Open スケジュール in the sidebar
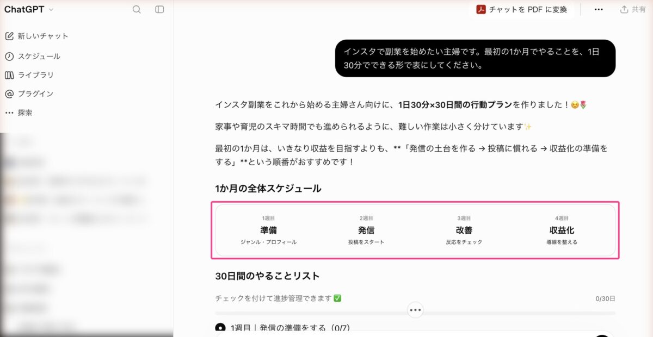The height and width of the screenshot is (337, 653). (33, 56)
